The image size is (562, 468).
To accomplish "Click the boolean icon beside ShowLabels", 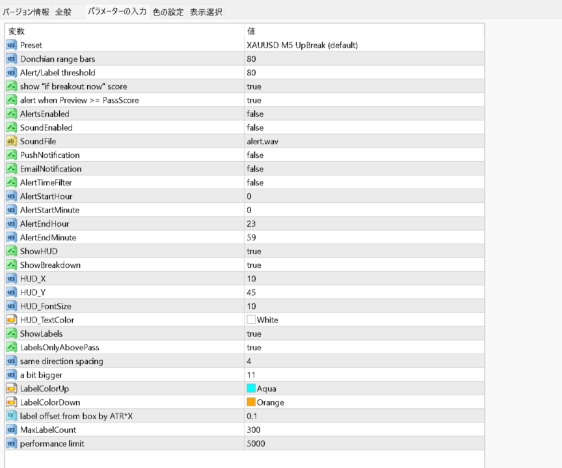I will point(11,333).
